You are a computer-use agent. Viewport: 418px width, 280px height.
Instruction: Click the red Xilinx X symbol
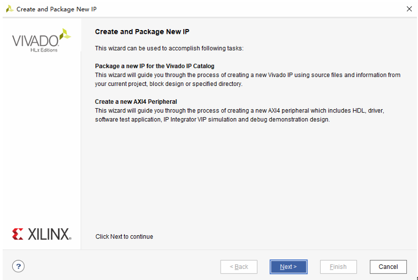click(x=17, y=234)
